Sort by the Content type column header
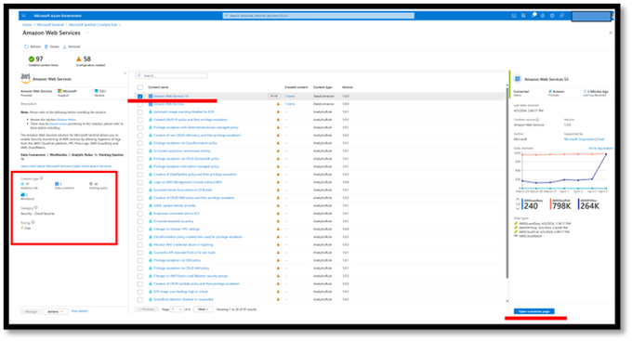 point(323,87)
